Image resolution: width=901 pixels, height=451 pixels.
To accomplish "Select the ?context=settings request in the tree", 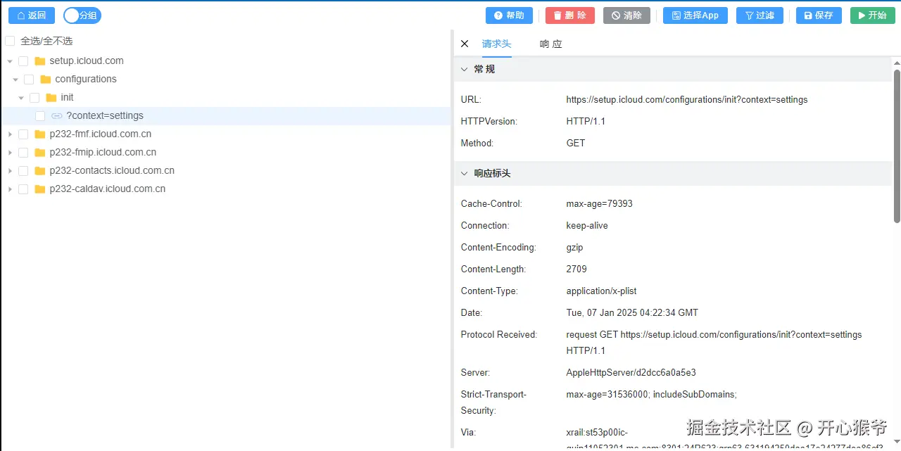I will (x=105, y=115).
